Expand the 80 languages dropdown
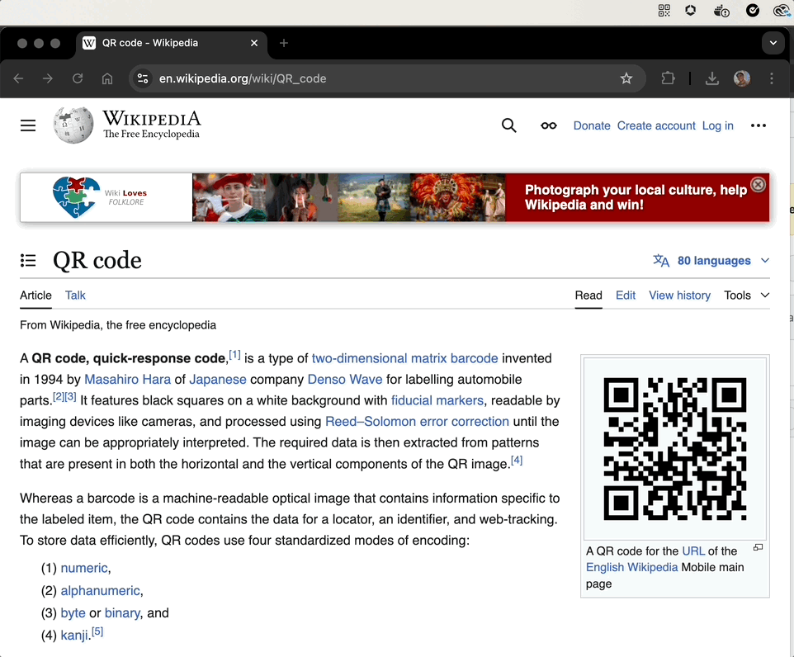The image size is (794, 657). coord(711,260)
